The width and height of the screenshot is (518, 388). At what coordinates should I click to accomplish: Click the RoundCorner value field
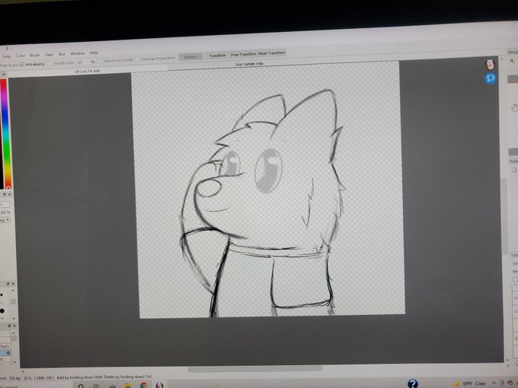tap(82, 62)
